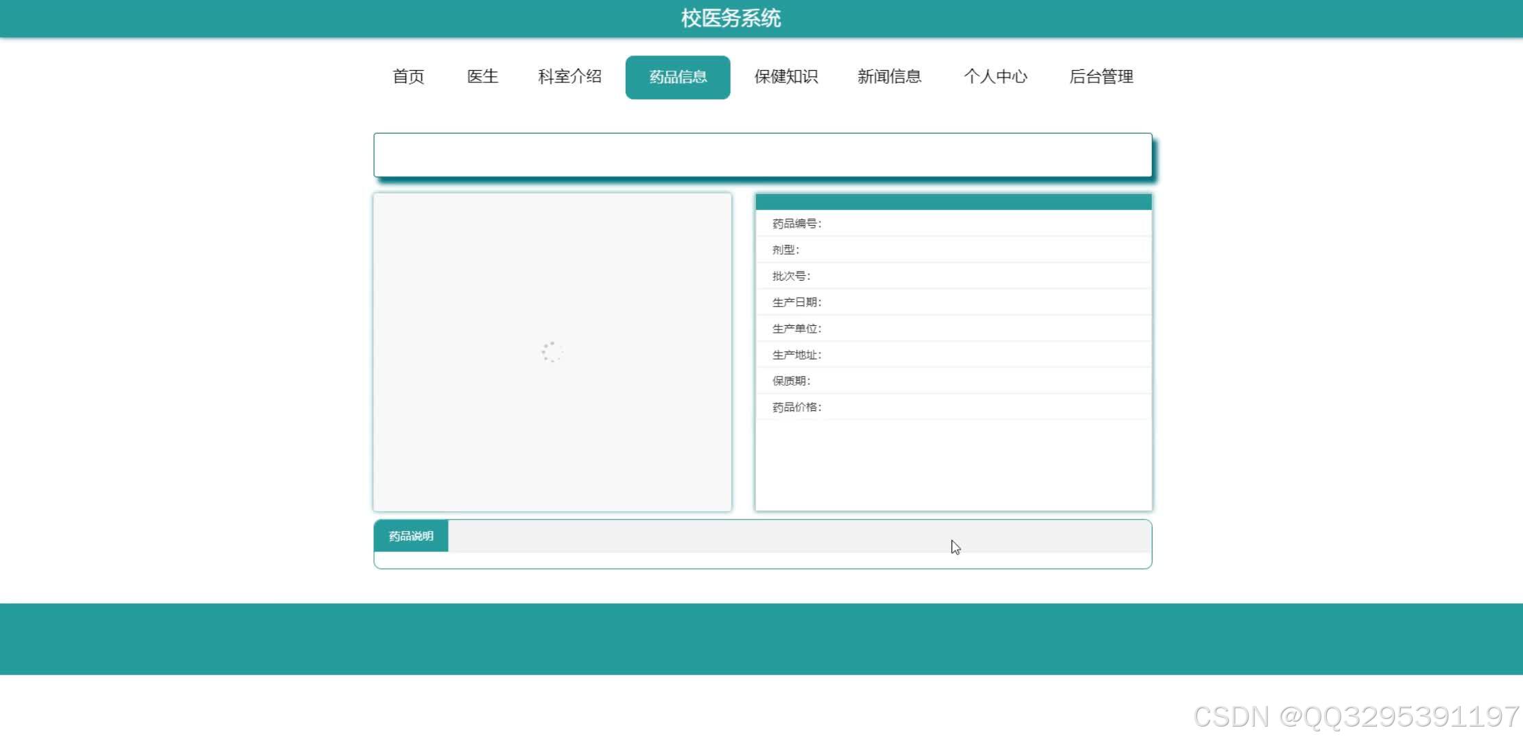Image resolution: width=1523 pixels, height=741 pixels.
Task: Click the 生产地址 label row
Action: click(x=954, y=355)
